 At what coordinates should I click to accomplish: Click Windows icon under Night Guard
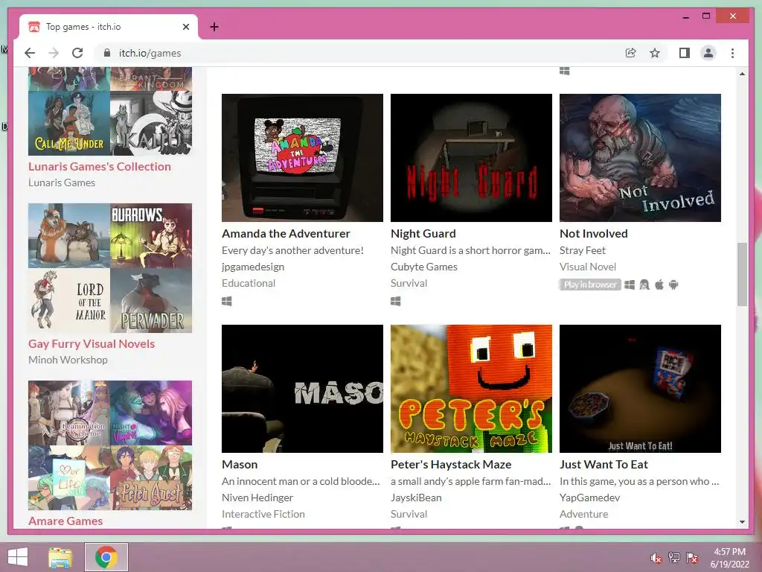[x=396, y=301]
